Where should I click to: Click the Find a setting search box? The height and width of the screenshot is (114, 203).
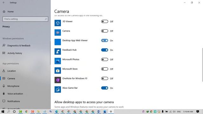pyautogui.click(x=25, y=19)
